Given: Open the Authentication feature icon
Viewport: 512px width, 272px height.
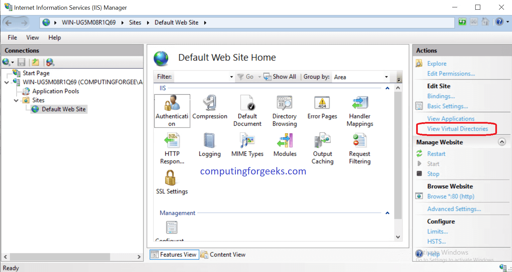Looking at the screenshot, I should click(x=172, y=110).
